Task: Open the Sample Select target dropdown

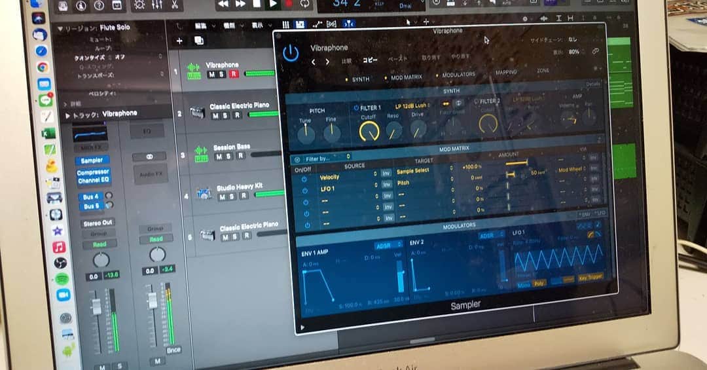Action: tap(425, 170)
